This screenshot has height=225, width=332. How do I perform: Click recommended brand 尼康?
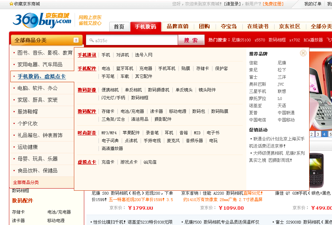[282, 63]
